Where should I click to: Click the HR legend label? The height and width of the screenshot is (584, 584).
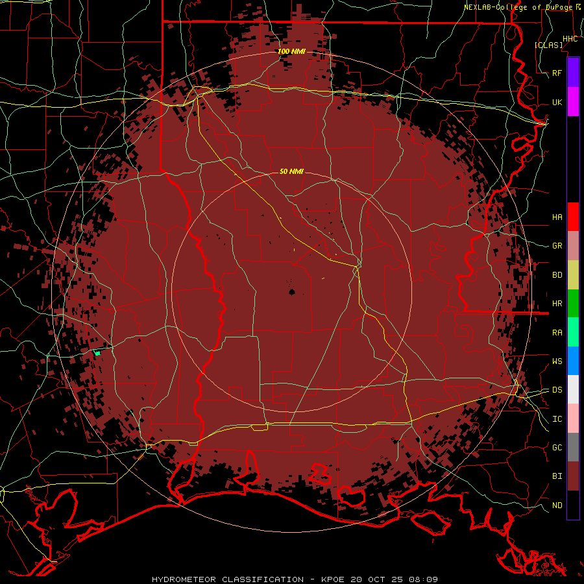click(x=557, y=304)
